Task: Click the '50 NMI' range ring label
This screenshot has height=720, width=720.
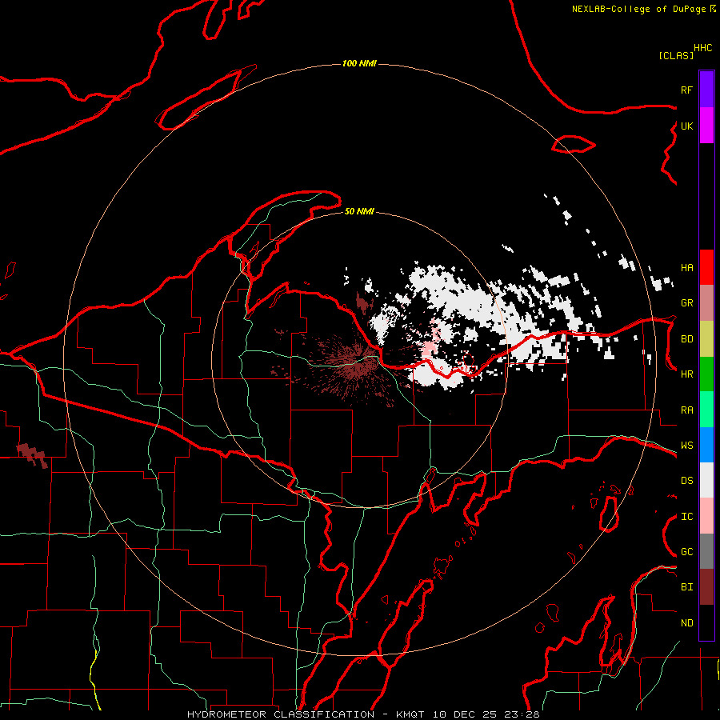Action: click(x=359, y=211)
